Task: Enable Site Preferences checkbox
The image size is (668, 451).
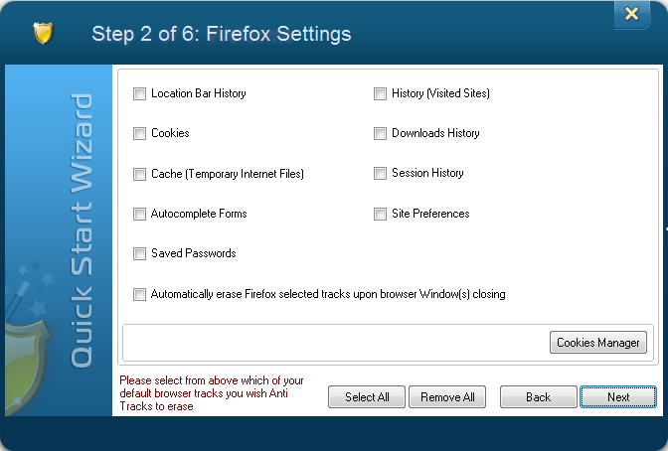Action: [x=380, y=214]
